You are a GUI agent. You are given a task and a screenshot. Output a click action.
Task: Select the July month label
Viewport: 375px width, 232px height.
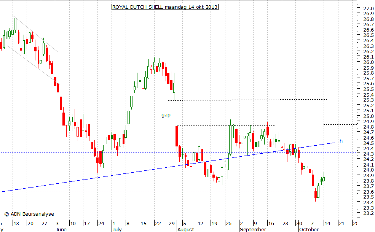click(117, 229)
